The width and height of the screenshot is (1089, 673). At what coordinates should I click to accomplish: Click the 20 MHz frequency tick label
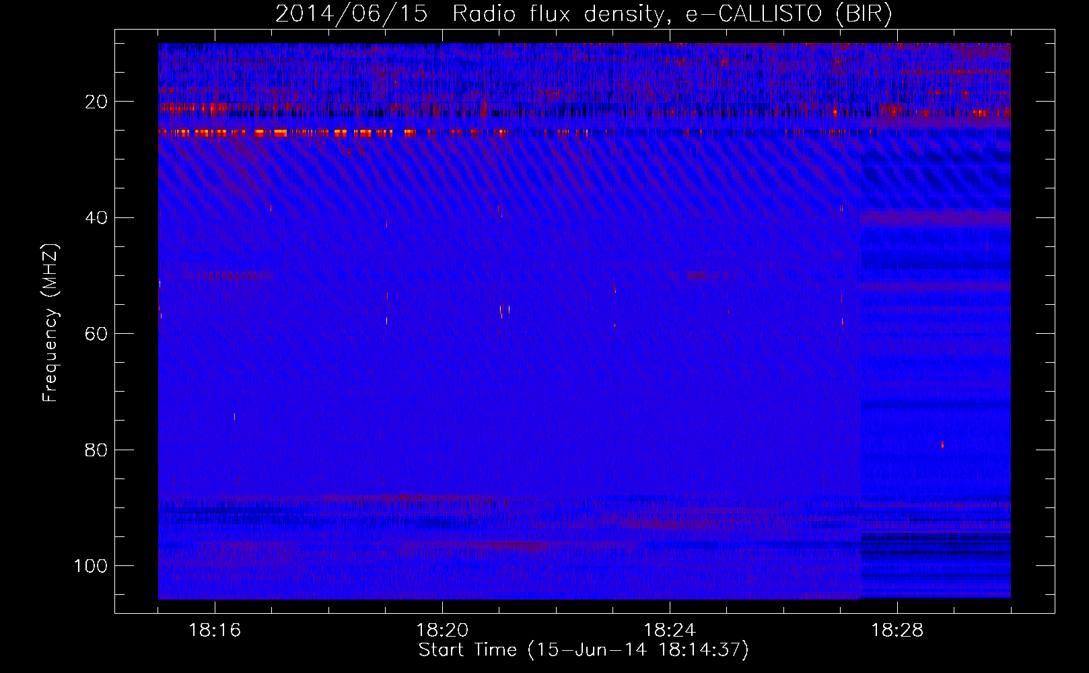click(96, 102)
